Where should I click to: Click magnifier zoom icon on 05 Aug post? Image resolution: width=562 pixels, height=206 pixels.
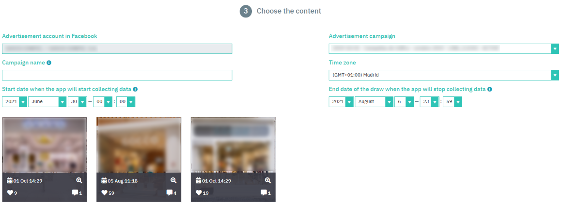pos(173,180)
